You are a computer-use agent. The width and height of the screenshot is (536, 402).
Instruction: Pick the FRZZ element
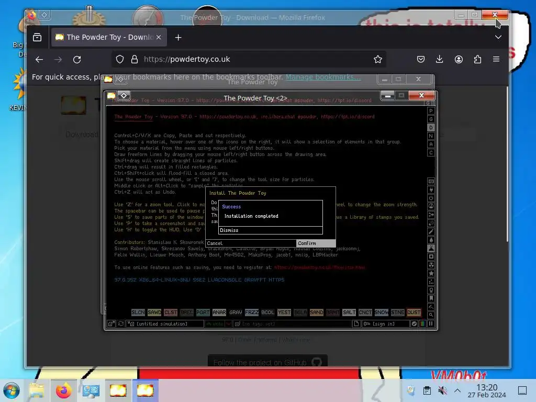(252, 312)
